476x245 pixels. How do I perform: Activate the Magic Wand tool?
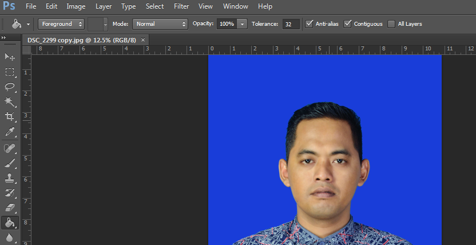(x=10, y=102)
